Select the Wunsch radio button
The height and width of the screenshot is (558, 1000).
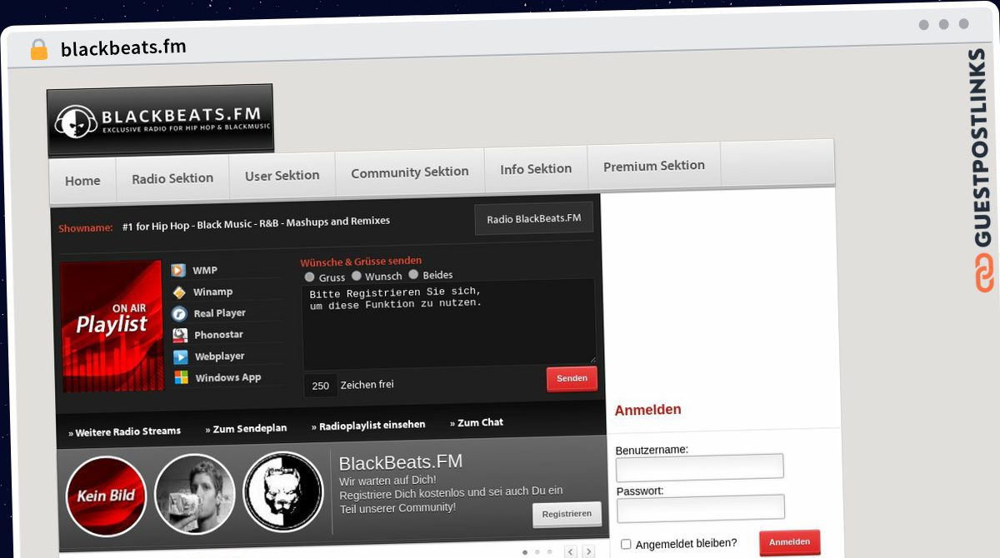tap(357, 276)
